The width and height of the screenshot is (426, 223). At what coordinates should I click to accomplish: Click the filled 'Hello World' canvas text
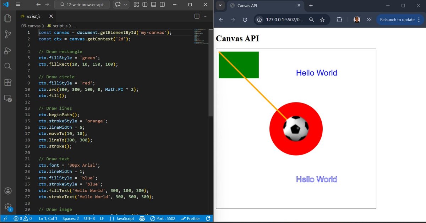tap(316, 73)
